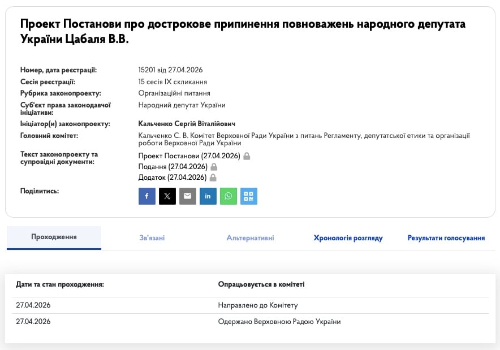Switch to the Зв'язані tab
Image resolution: width=500 pixels, height=350 pixels.
(x=152, y=237)
